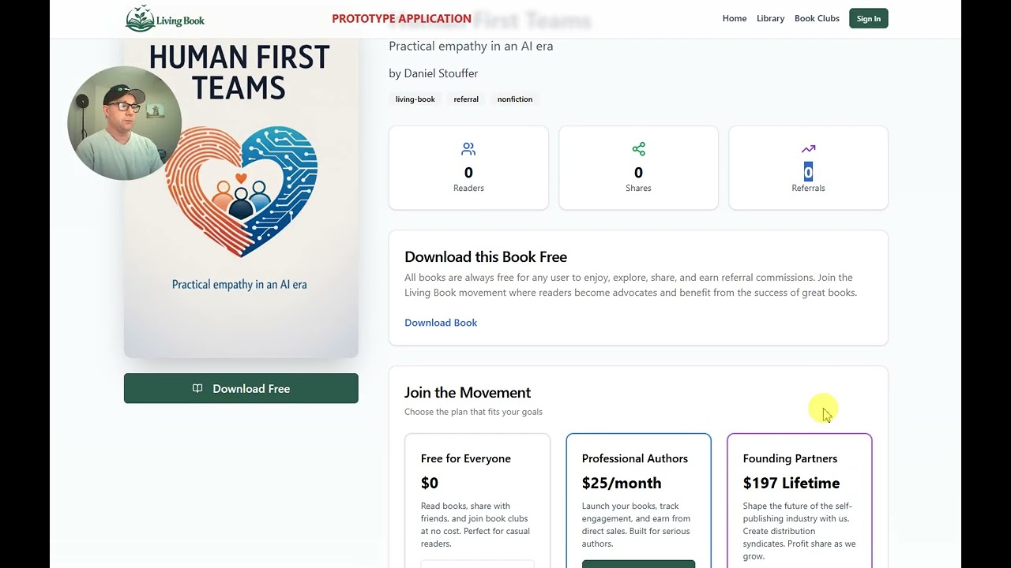Open Book Clubs from navigation
The image size is (1011, 568).
(817, 18)
